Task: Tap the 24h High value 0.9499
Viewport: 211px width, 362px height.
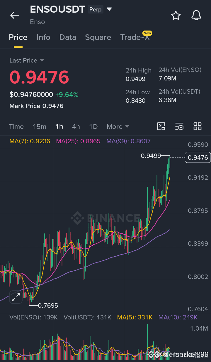Action: click(x=135, y=79)
